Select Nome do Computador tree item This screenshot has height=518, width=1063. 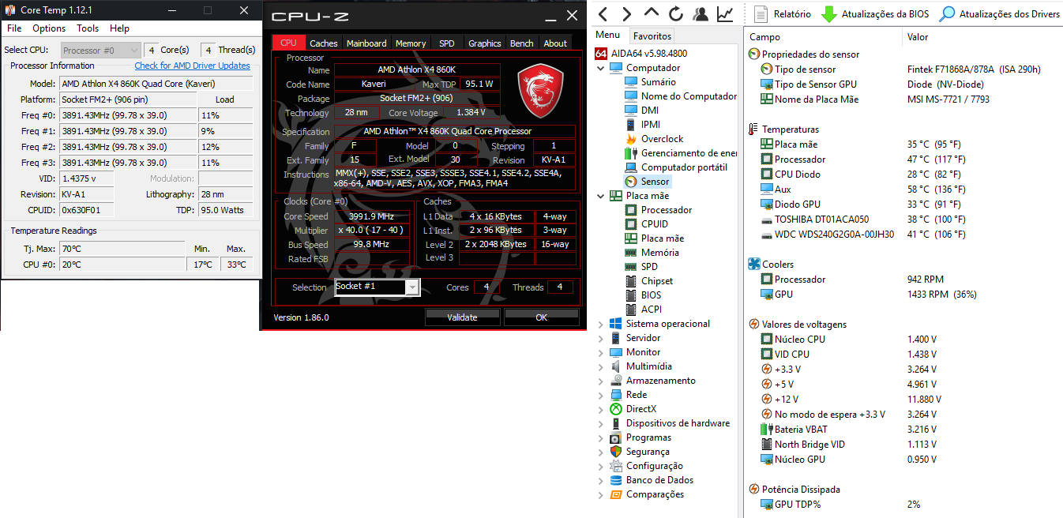(x=681, y=96)
